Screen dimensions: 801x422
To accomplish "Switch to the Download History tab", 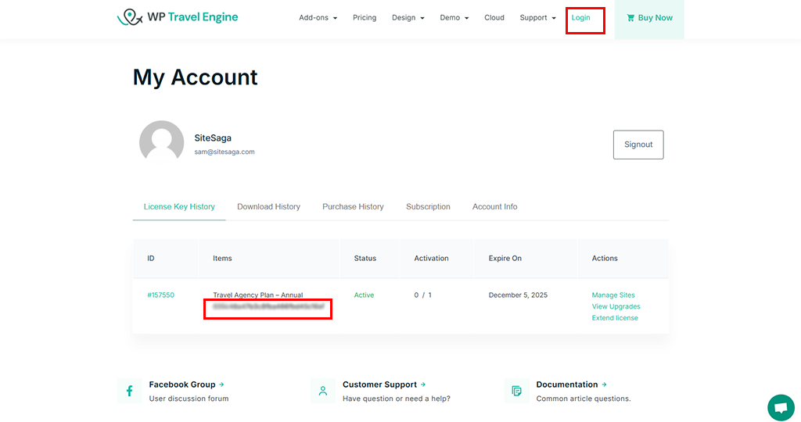I will point(269,206).
